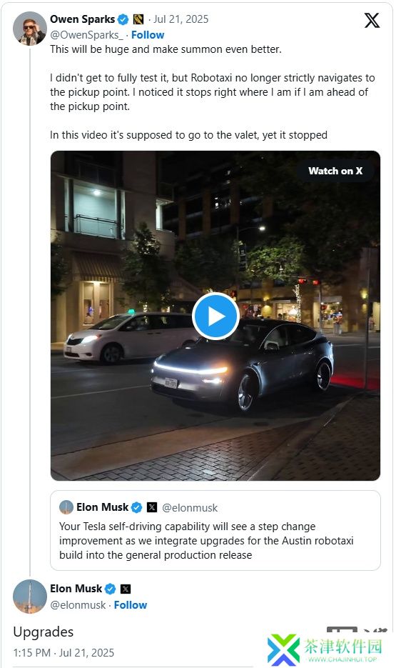The width and height of the screenshot is (396, 668).
Task: Open the Jul 21, 2025 date link
Action: point(181,19)
